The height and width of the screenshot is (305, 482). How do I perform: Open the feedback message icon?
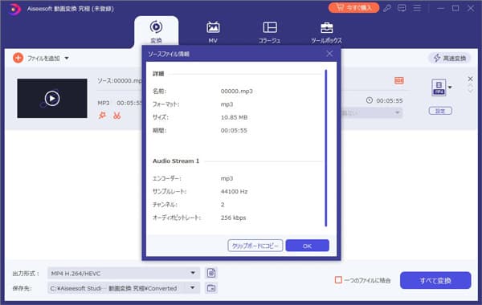point(402,8)
